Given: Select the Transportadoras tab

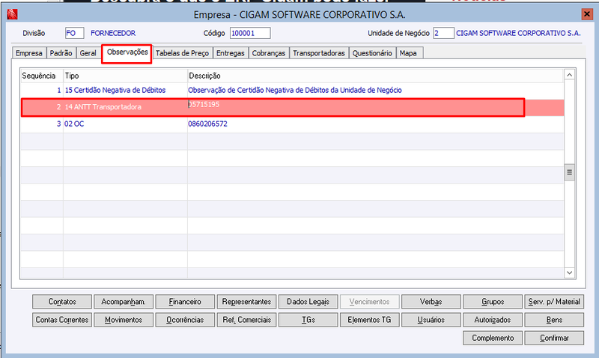Looking at the screenshot, I should point(319,53).
